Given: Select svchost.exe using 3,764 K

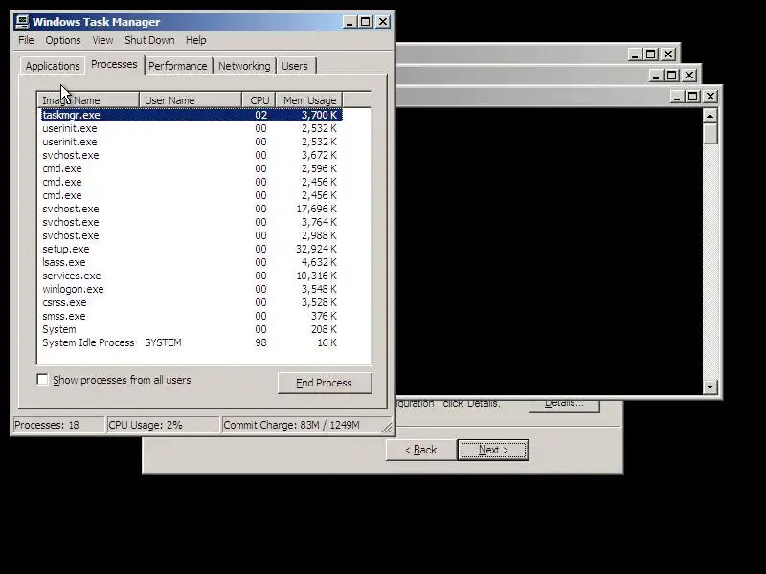Looking at the screenshot, I should pyautogui.click(x=191, y=222).
